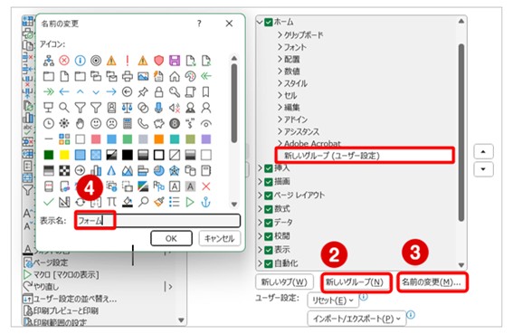Screen dimensions: 513x334
Task: Expand the クリップボード group
Action: click(x=300, y=34)
